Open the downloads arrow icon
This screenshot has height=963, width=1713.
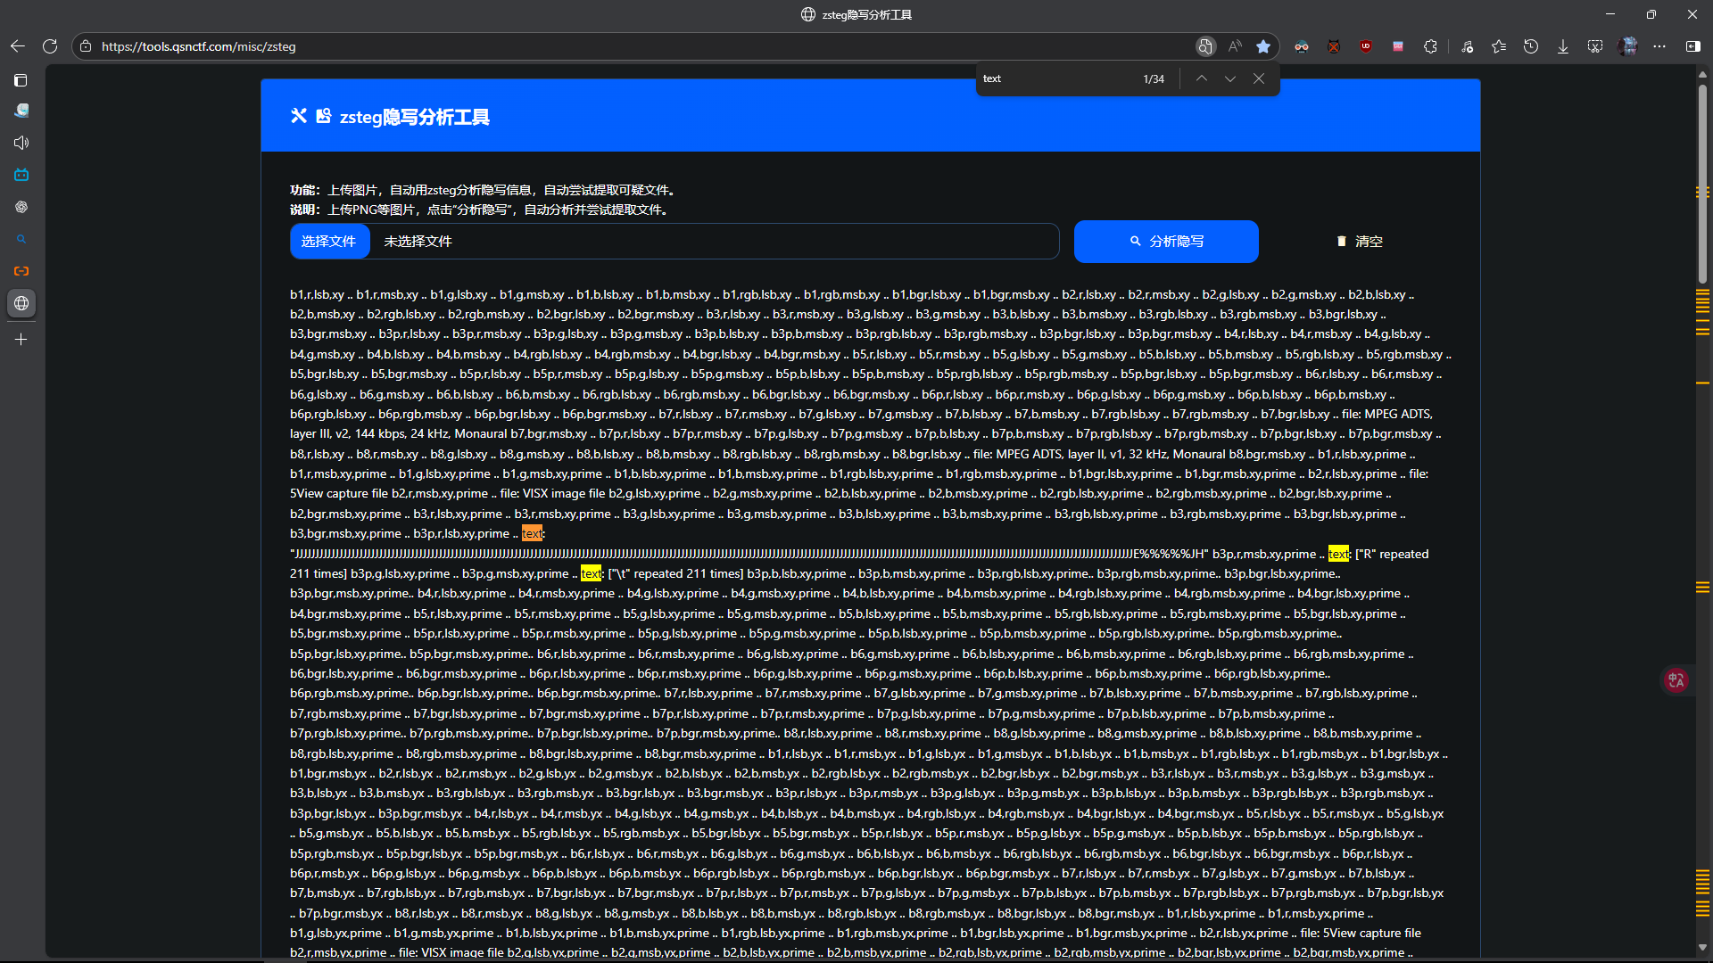click(1563, 46)
